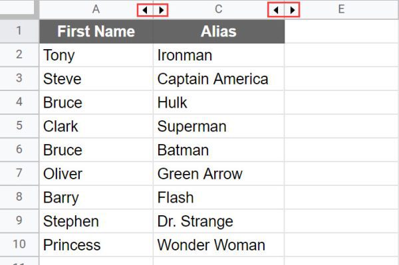Click left arrow after column C header

[x=276, y=11]
